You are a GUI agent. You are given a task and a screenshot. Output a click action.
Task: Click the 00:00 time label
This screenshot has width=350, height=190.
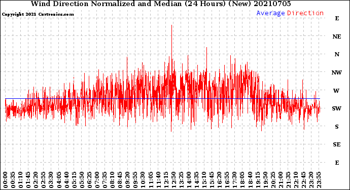[x=6, y=180]
